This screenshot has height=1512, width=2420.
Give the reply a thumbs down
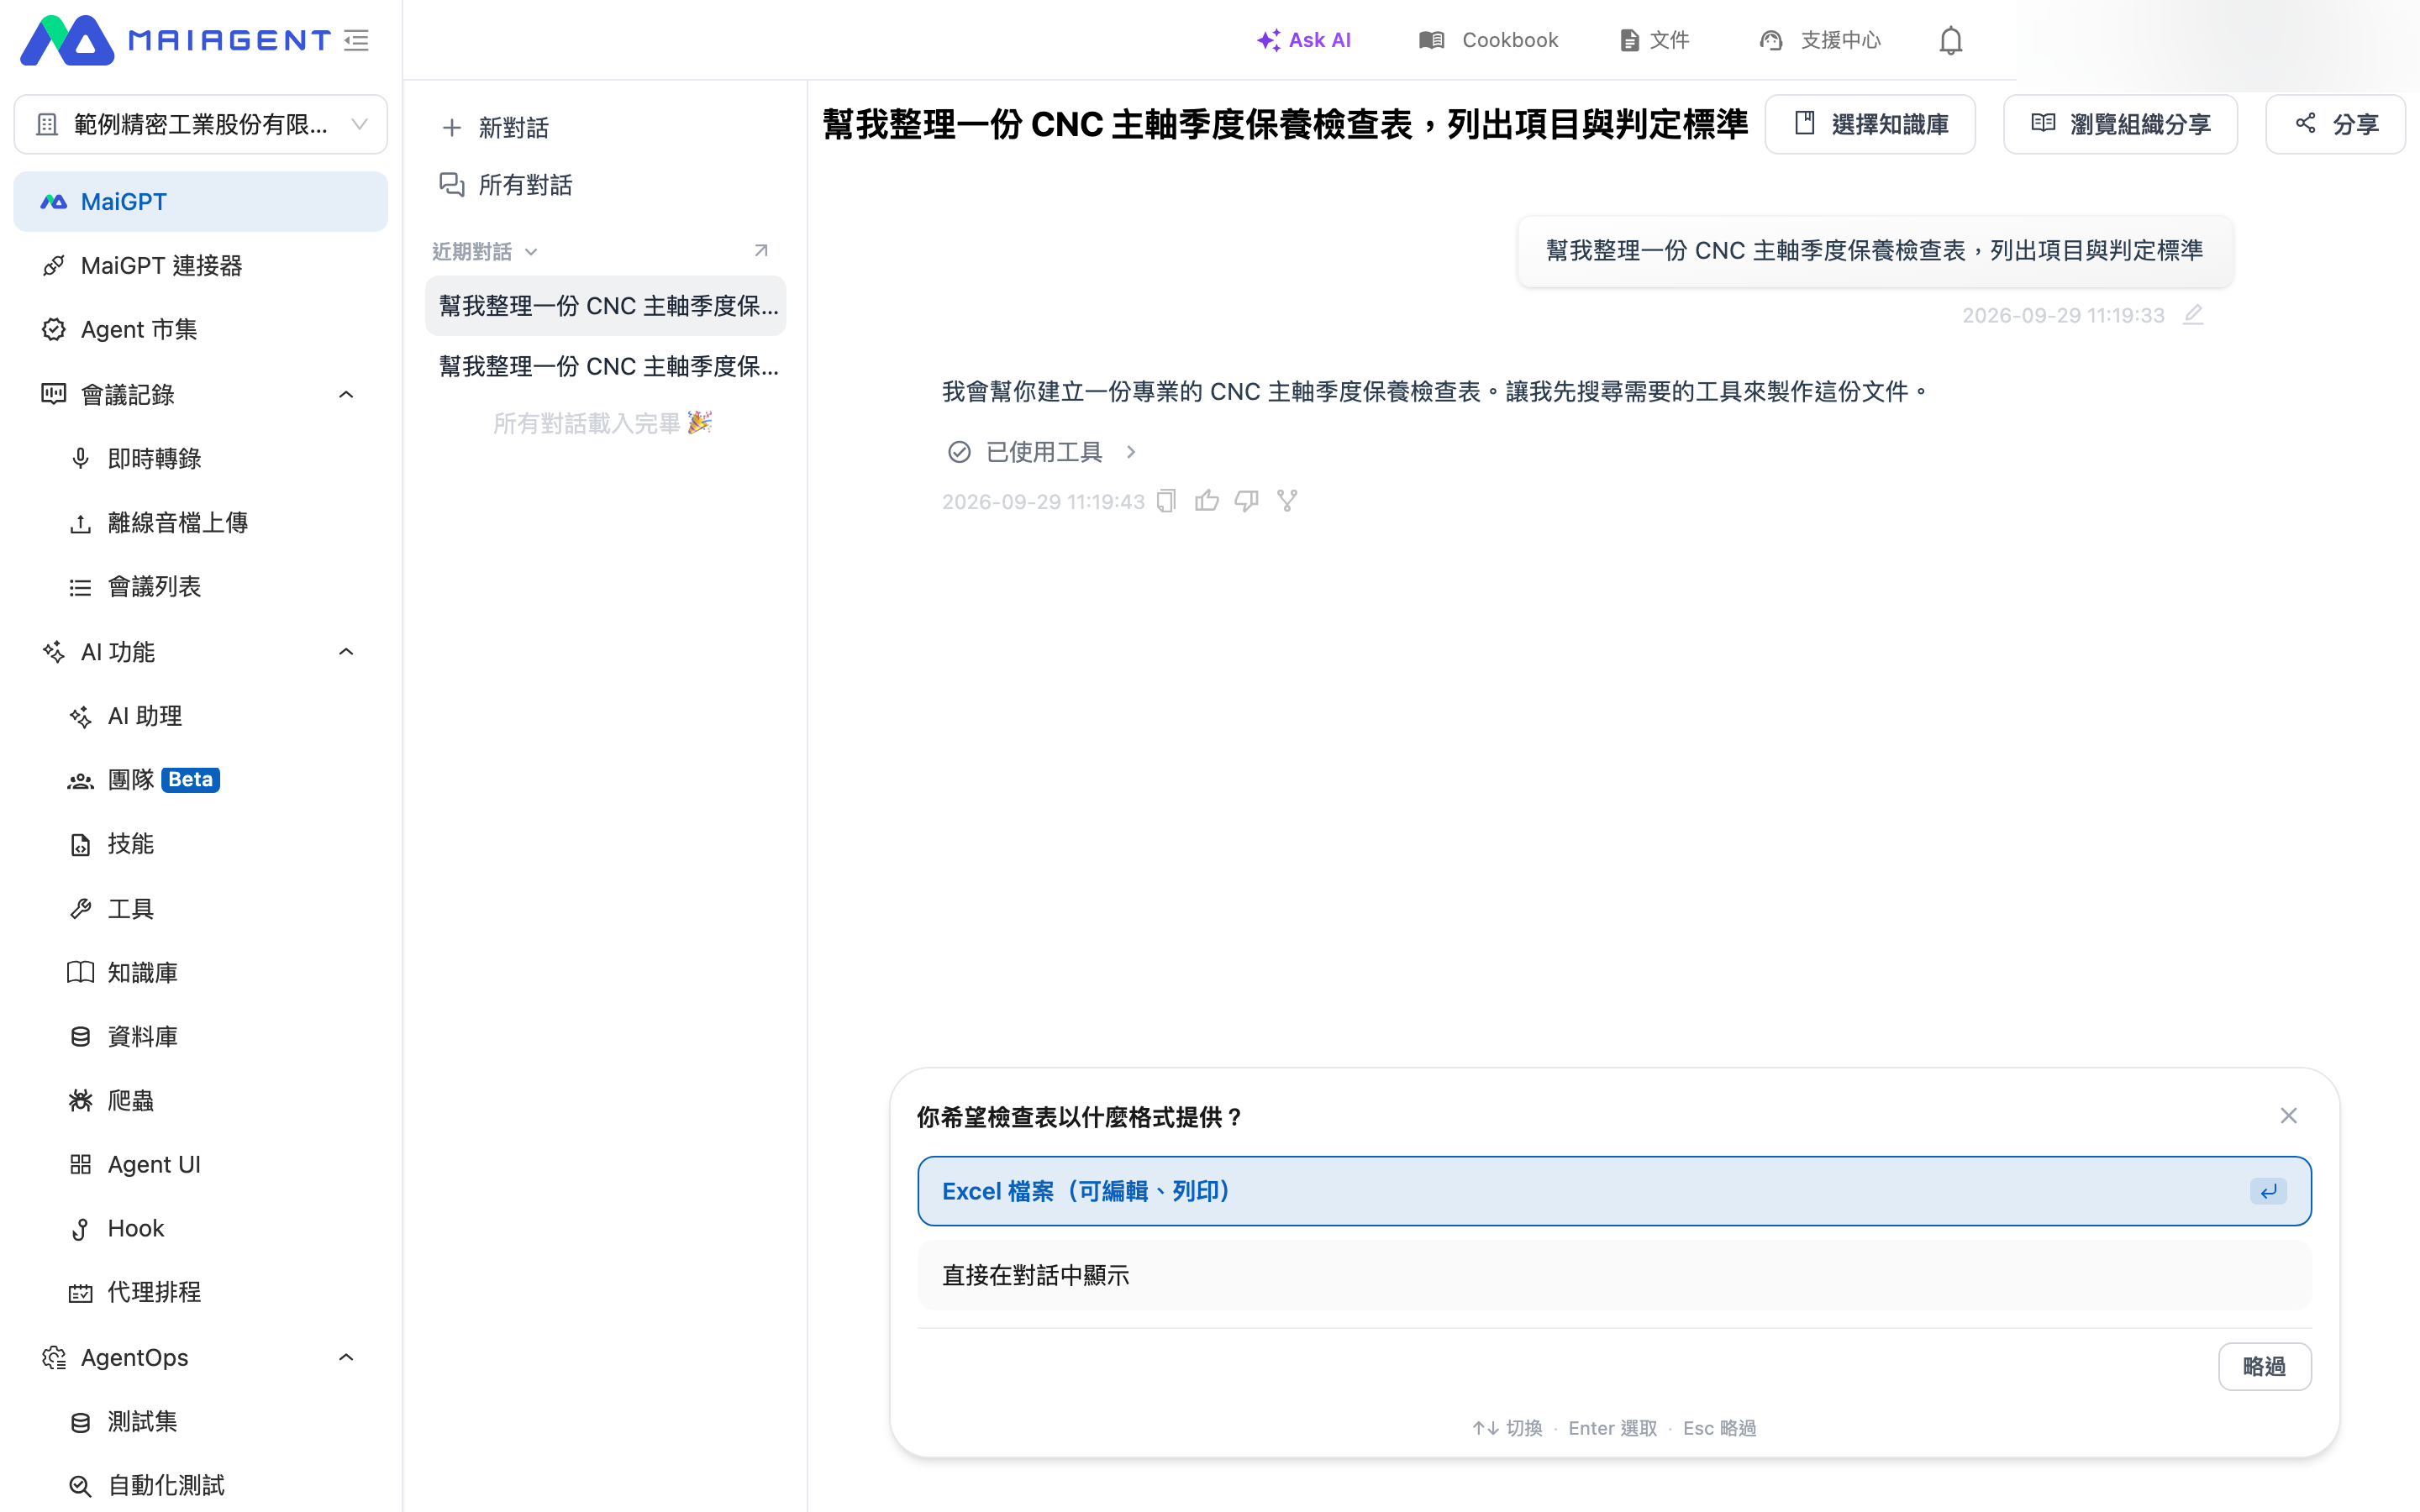[1247, 501]
